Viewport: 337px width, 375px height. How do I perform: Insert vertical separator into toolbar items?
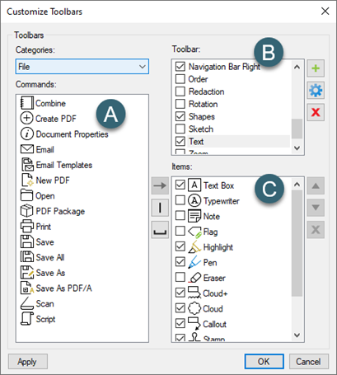click(160, 208)
